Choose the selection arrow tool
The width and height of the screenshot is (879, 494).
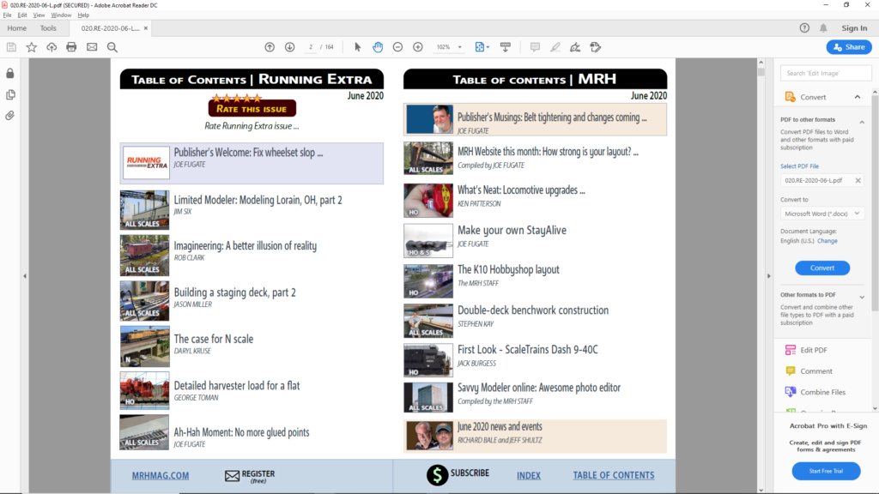tap(358, 47)
